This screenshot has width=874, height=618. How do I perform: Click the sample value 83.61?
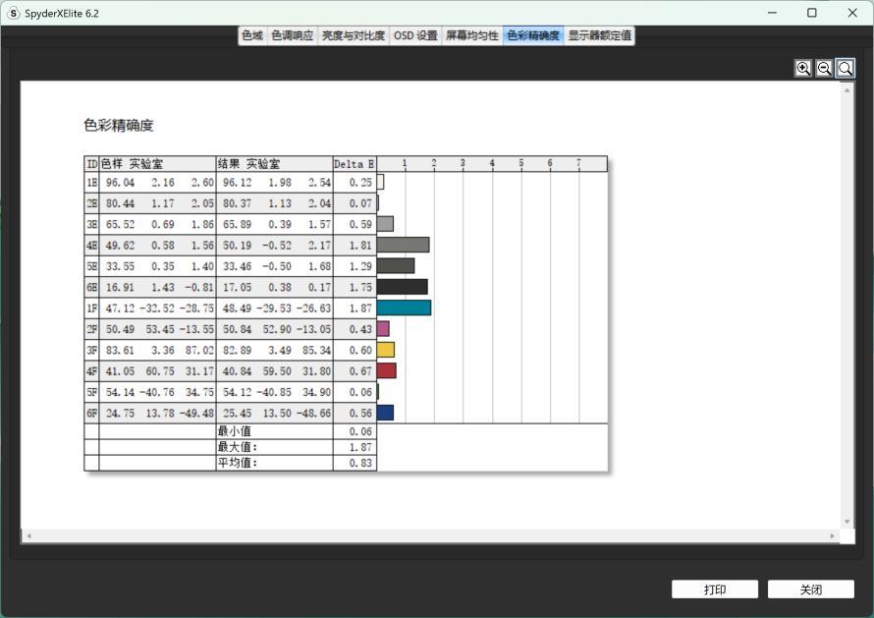pos(120,351)
